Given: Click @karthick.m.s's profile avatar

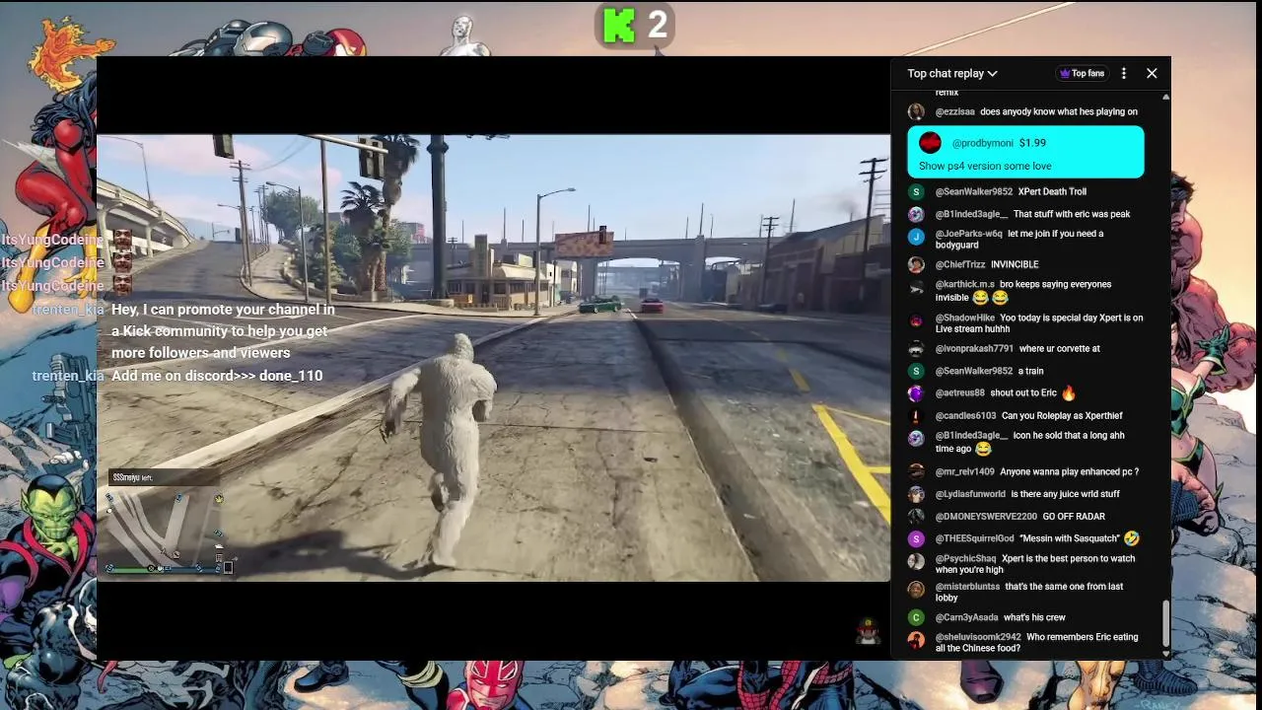Looking at the screenshot, I should coord(916,287).
